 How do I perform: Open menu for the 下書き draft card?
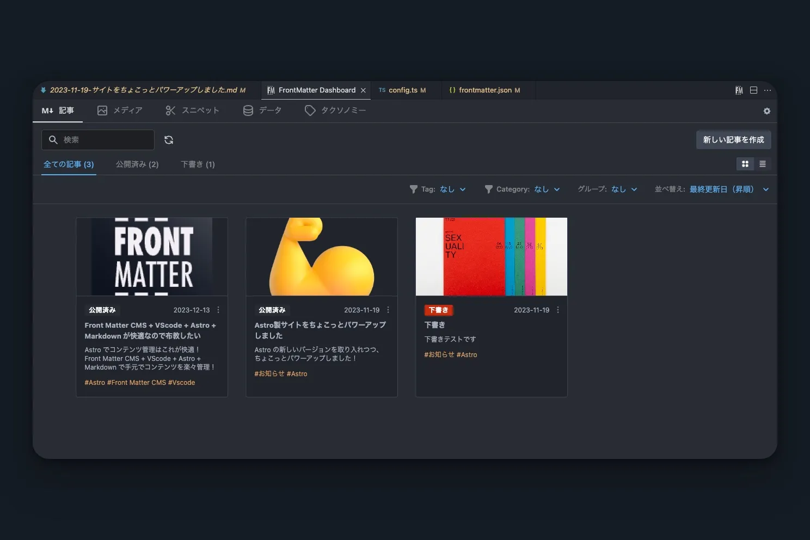(558, 310)
